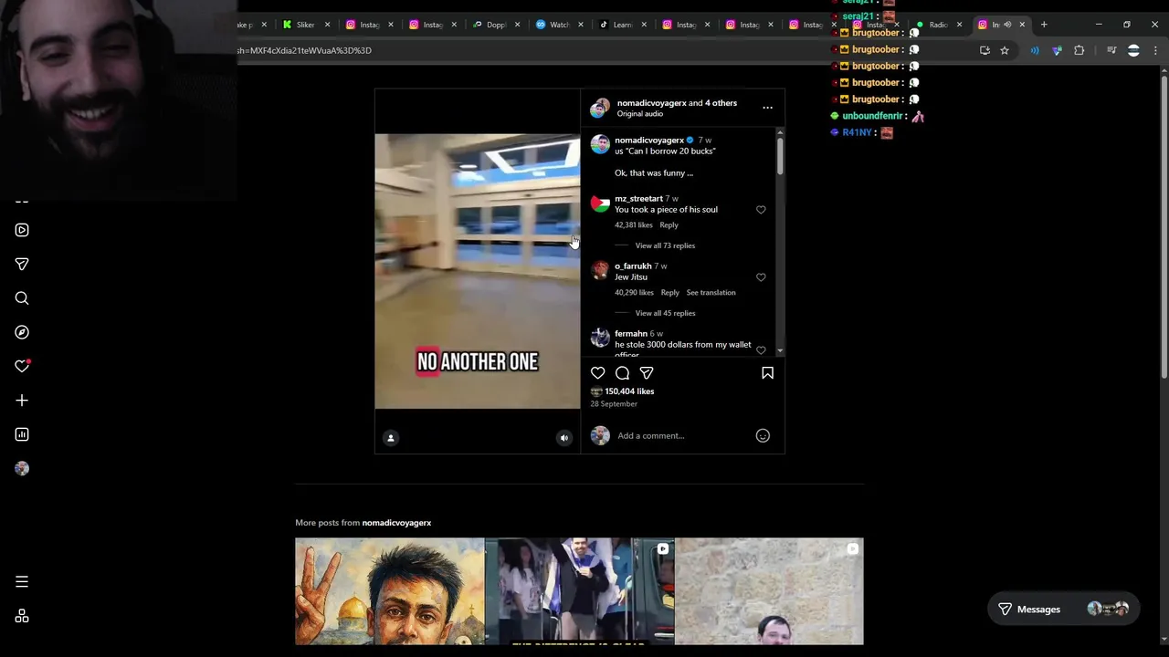Save post with the bookmark icon
The image size is (1169, 657).
767,372
